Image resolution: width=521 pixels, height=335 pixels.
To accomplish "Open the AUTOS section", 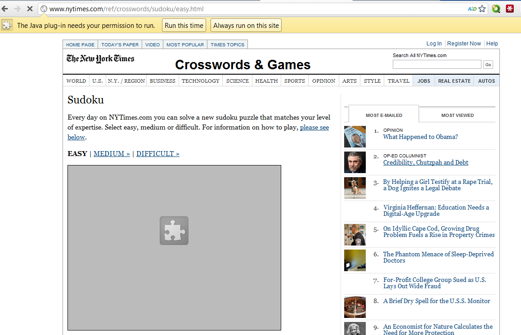I will point(486,81).
